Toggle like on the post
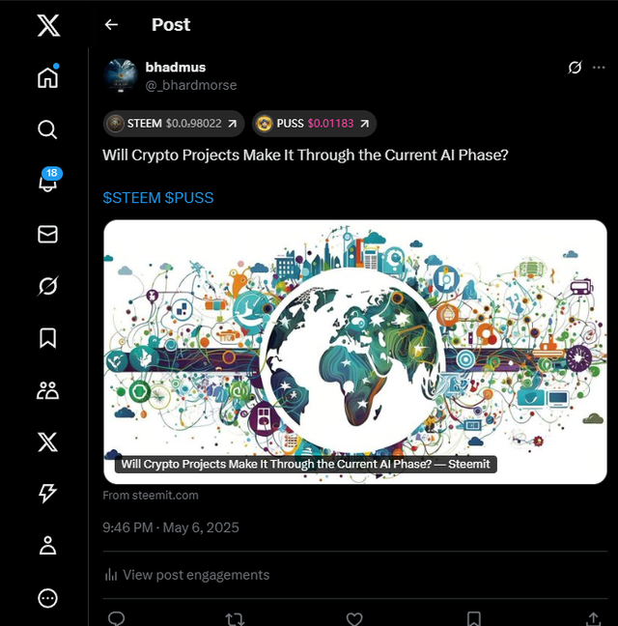 point(353,618)
